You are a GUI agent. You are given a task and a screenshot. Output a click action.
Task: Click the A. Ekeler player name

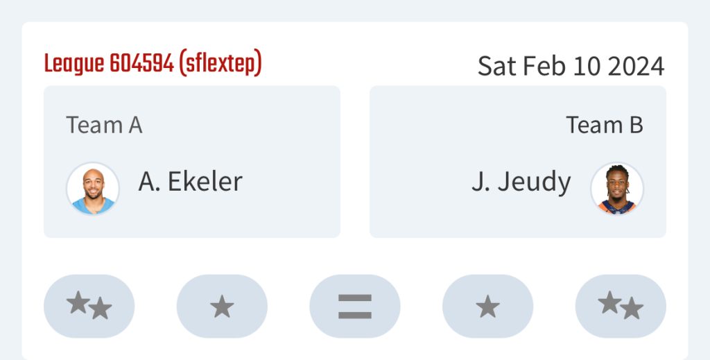coord(190,182)
